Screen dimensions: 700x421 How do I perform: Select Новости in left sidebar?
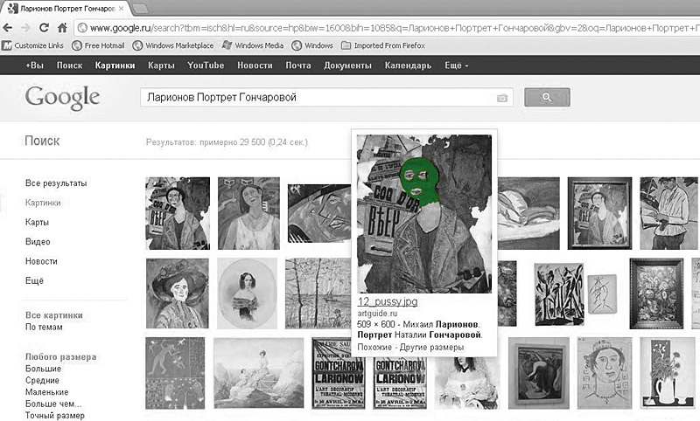[41, 261]
